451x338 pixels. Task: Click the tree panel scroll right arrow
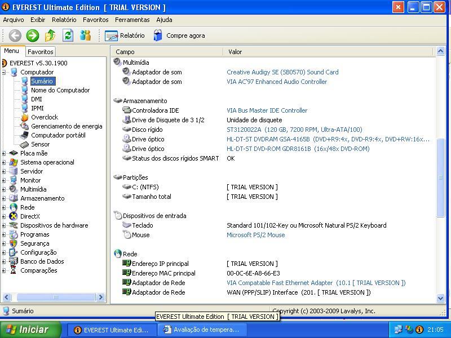(x=100, y=297)
